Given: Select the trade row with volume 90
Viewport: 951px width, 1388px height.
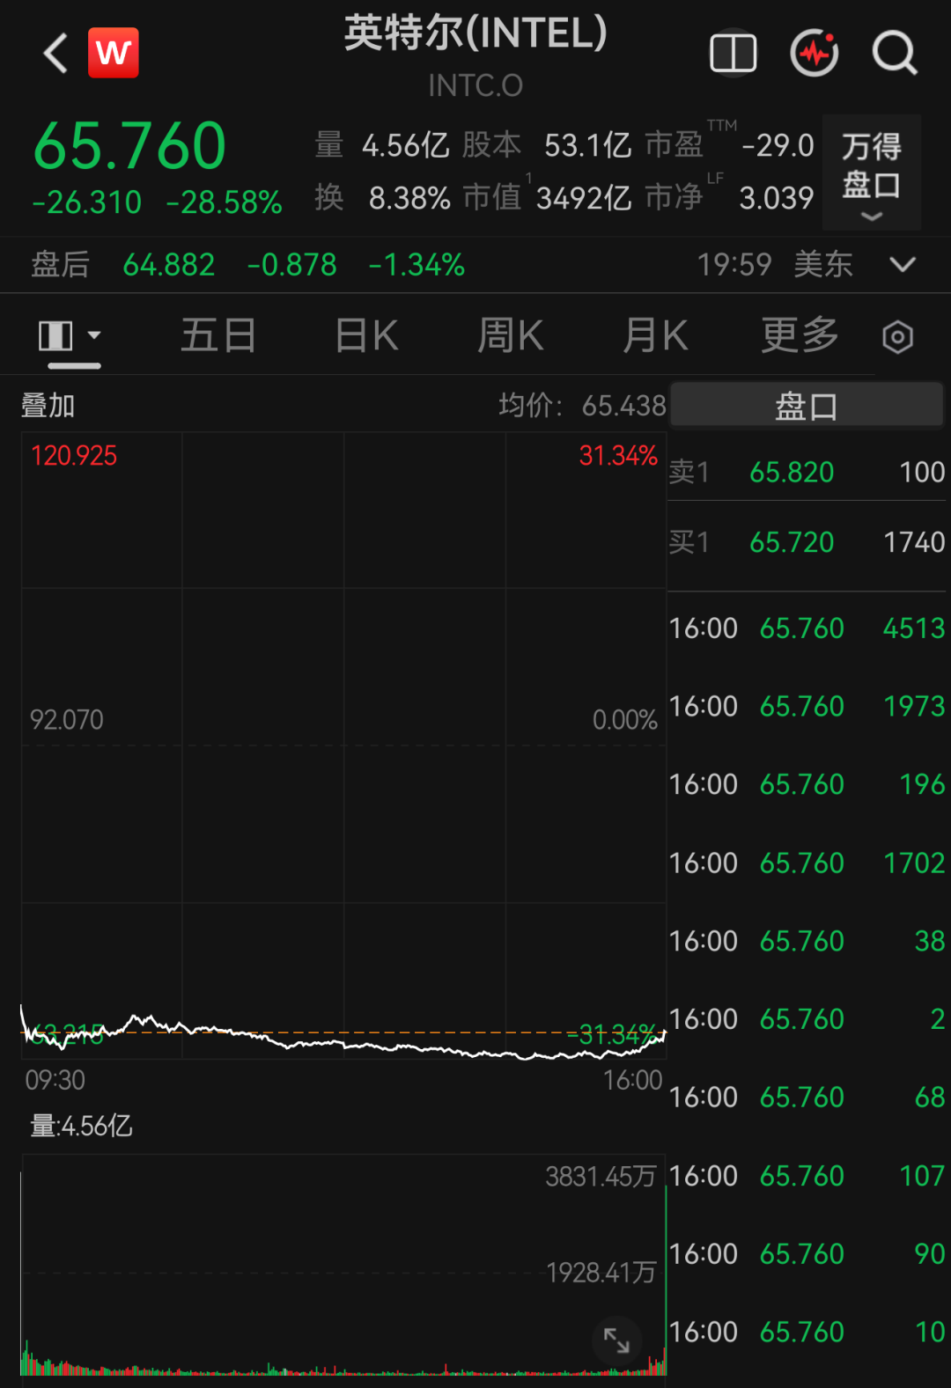Looking at the screenshot, I should coord(807,1254).
